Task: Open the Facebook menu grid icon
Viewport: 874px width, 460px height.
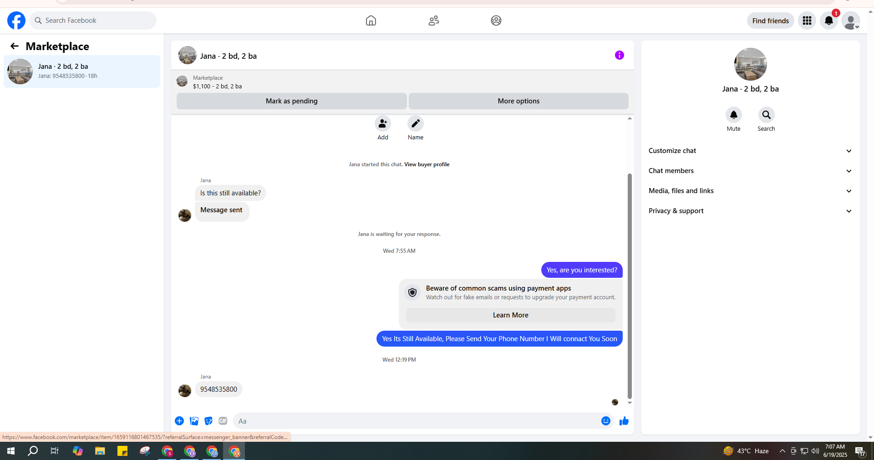Action: point(807,20)
